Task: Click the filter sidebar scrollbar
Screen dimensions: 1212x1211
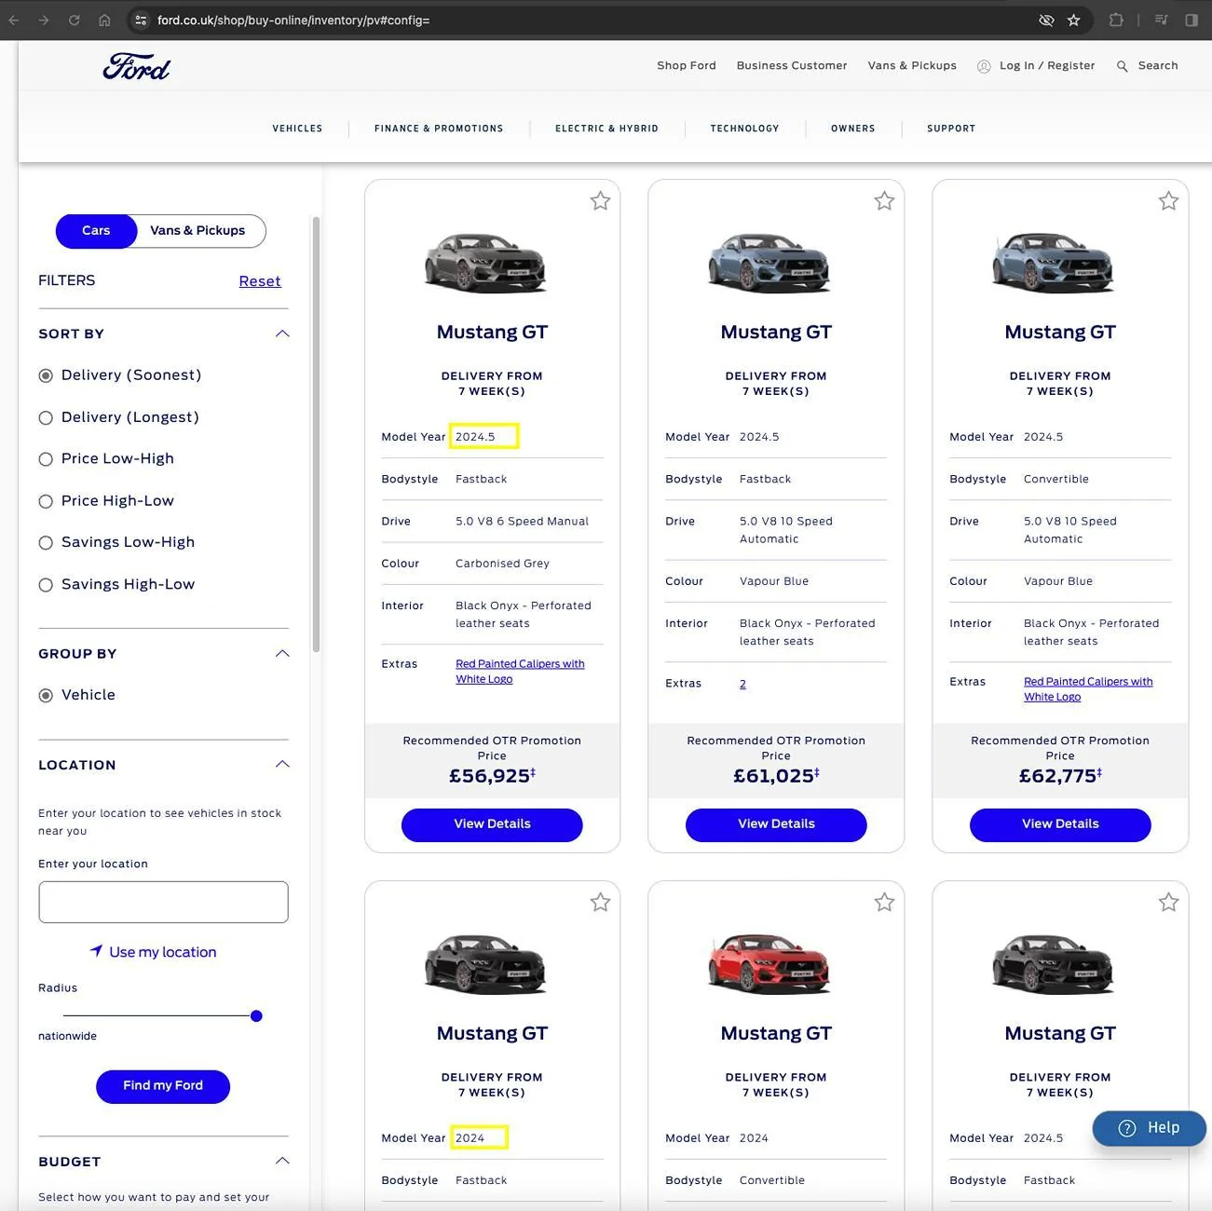Action: tap(316, 434)
